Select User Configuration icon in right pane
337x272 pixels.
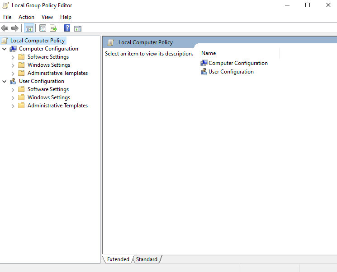[204, 72]
